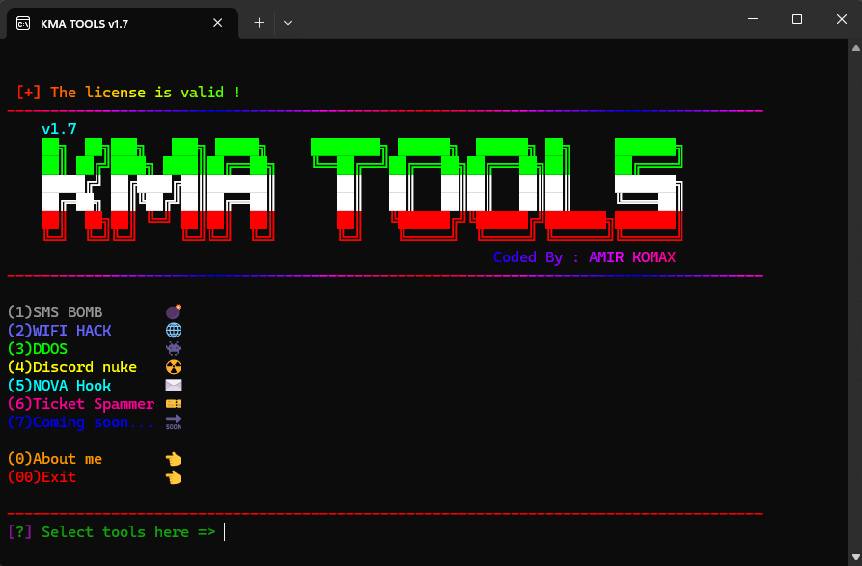Click the globe icon next to WIFI HACK
Screen dimensions: 862x566
(x=174, y=330)
